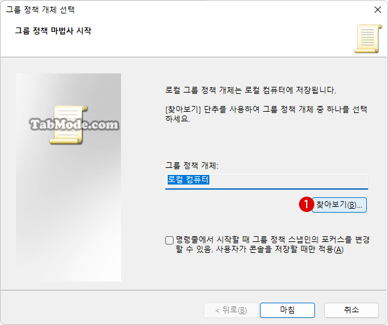
Task: Click the 그룹 정책 마법사 시작 heading
Action: tap(53, 31)
